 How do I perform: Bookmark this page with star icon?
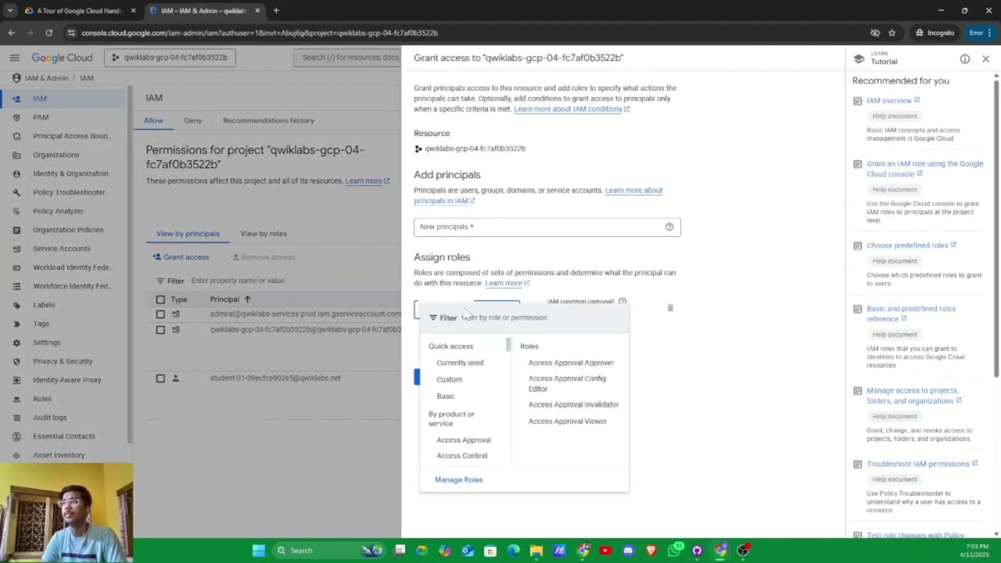click(892, 33)
